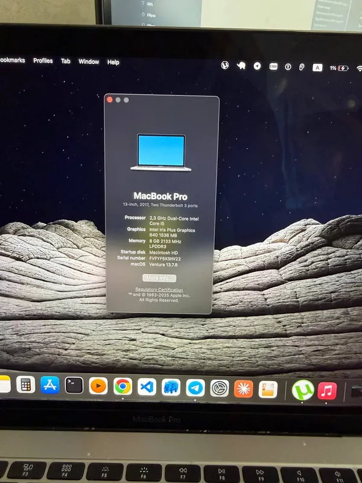
Task: Switch to Google Chrome in the Dock
Action: 122,386
